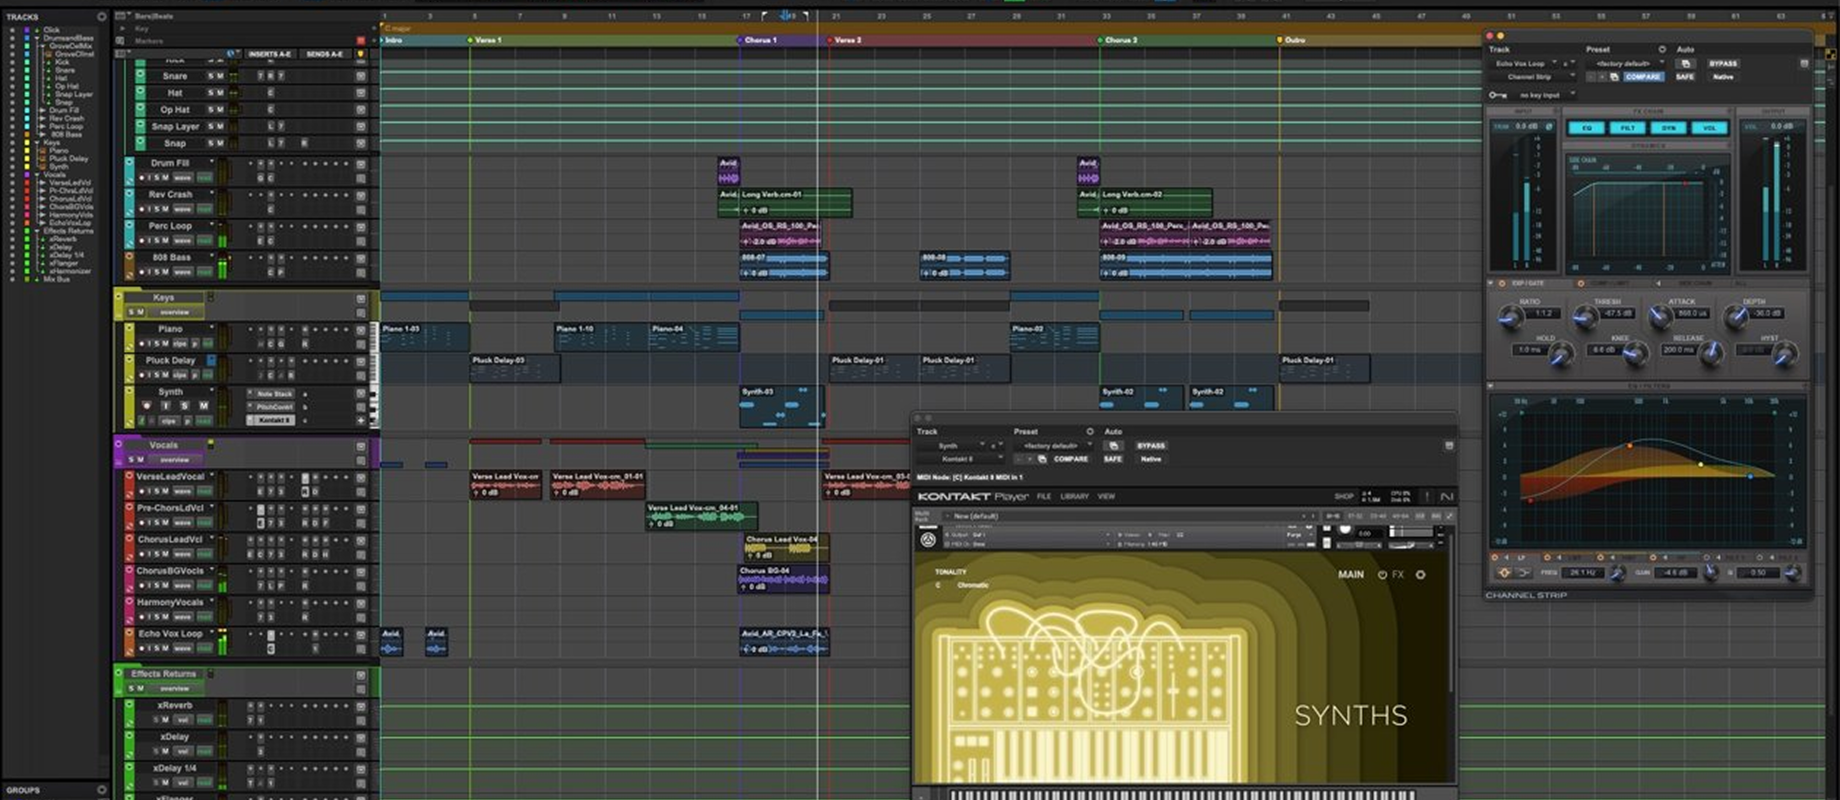Click the instrument wrench icon in Kontakt rack
Image resolution: width=1840 pixels, height=800 pixels.
coord(928,540)
